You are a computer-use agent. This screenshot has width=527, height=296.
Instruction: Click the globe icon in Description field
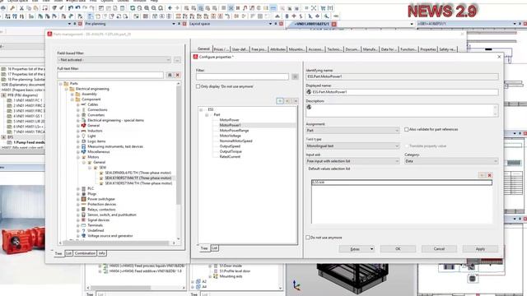click(309, 107)
